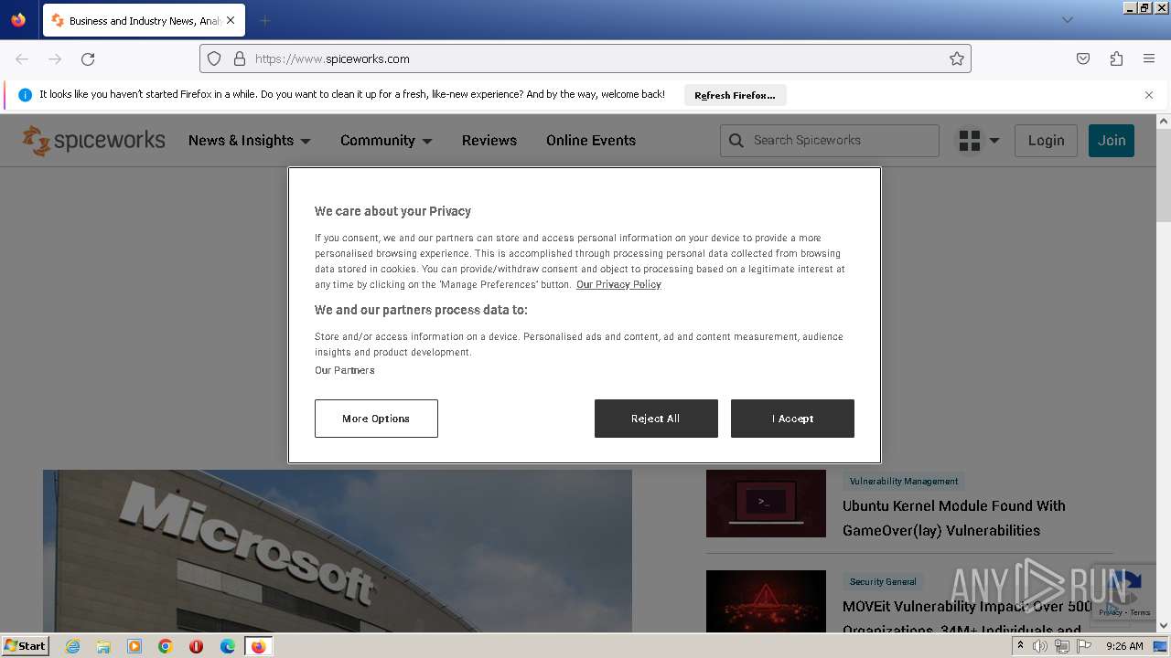Click the Vulnerability Management tag
The height and width of the screenshot is (658, 1171).
click(x=904, y=482)
